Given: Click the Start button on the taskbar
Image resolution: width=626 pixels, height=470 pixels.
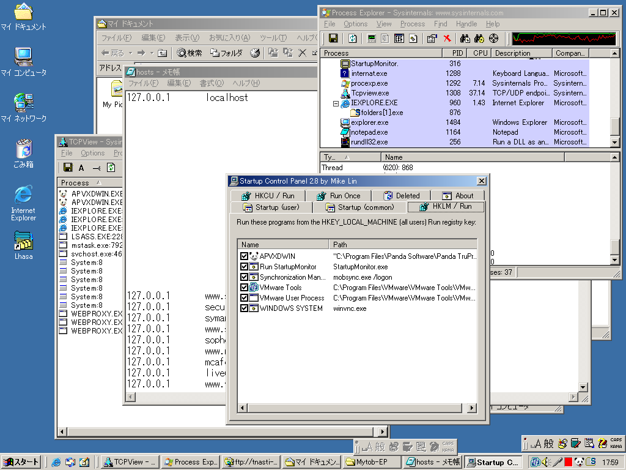Looking at the screenshot, I should point(21,463).
